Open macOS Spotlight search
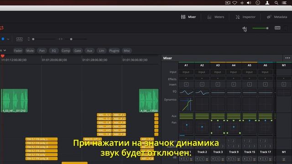 click(x=276, y=3)
